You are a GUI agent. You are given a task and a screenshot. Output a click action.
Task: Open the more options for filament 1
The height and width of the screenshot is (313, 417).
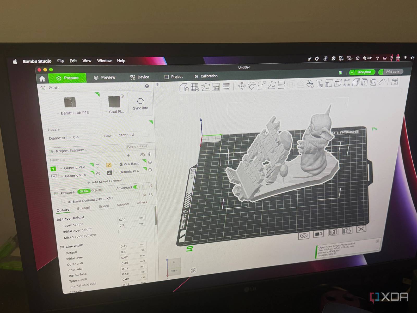pyautogui.click(x=97, y=166)
